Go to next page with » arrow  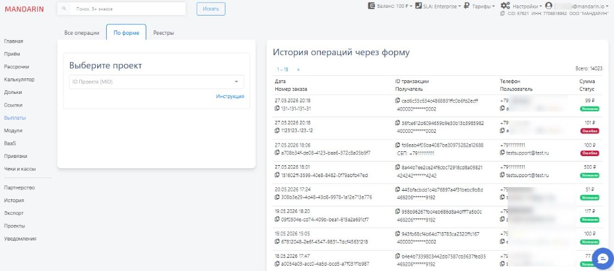pos(298,69)
